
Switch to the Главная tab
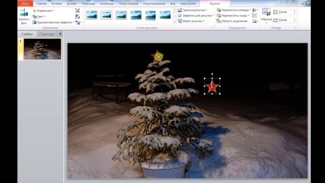tap(42, 4)
